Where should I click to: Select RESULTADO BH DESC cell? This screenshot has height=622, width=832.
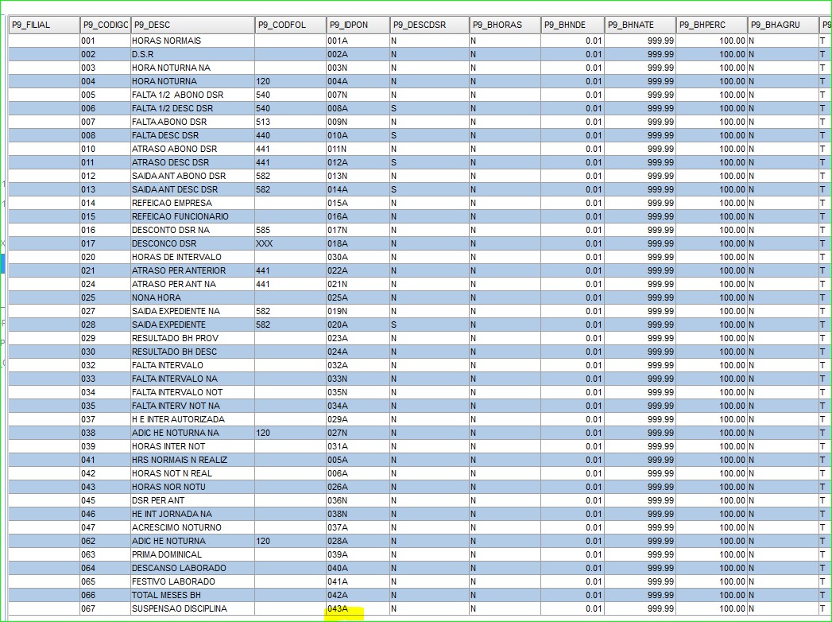pyautogui.click(x=192, y=352)
